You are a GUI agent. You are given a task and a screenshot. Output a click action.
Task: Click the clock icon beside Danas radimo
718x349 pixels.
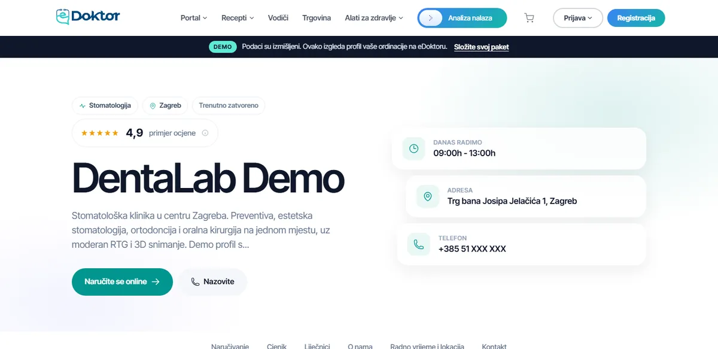coord(413,148)
